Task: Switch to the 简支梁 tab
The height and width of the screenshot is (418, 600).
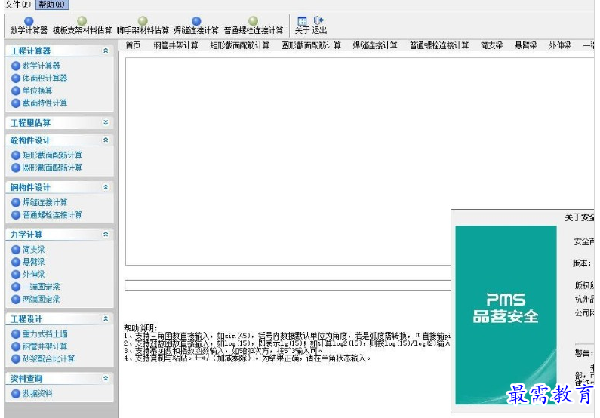Action: (x=492, y=45)
